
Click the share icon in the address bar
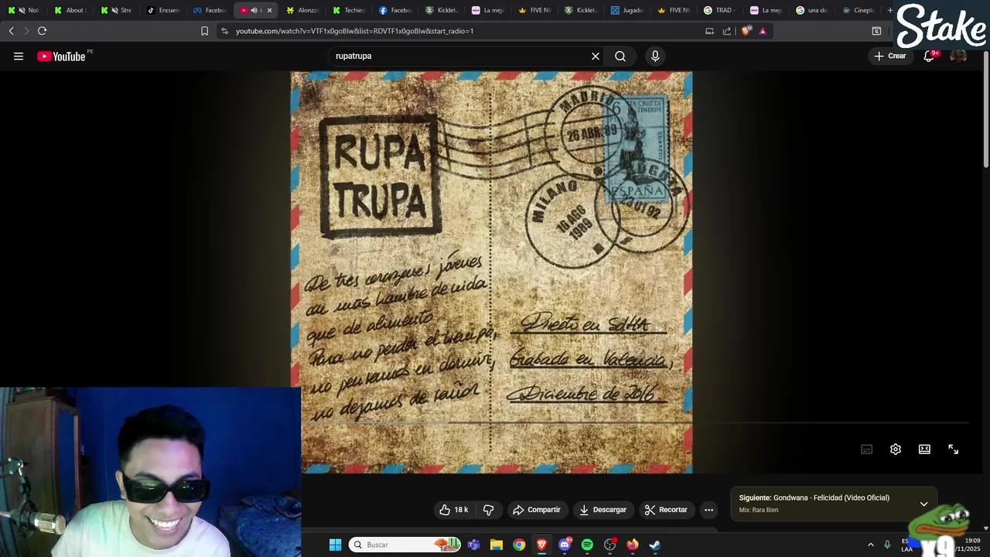[x=727, y=31]
